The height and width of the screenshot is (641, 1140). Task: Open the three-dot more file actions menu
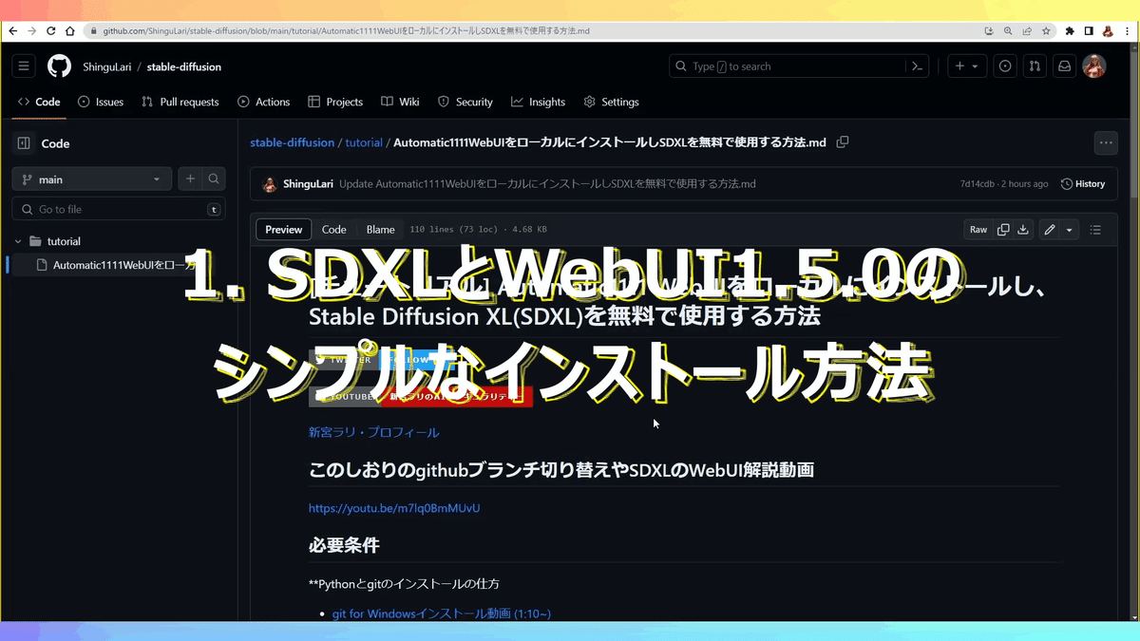point(1106,143)
